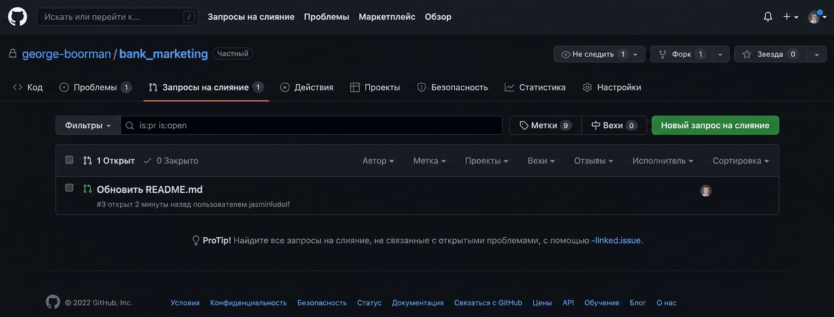This screenshot has width=834, height=317.
Task: Click the green open pull request icon
Action: point(87,189)
